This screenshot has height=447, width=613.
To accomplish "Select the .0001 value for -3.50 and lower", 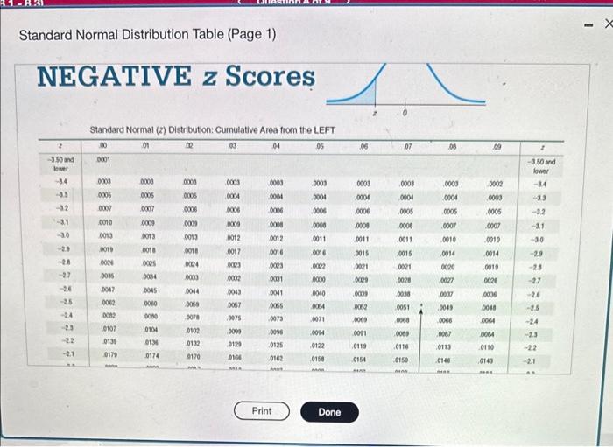I will point(103,159).
